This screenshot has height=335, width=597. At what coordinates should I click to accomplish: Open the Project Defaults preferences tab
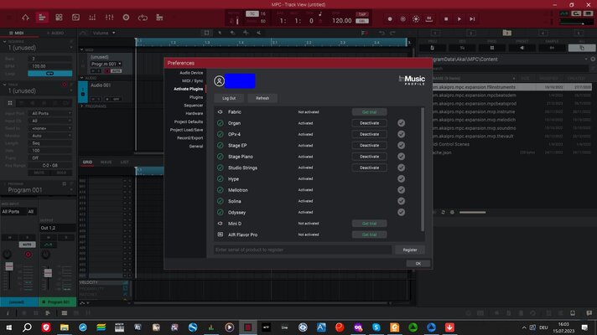189,121
